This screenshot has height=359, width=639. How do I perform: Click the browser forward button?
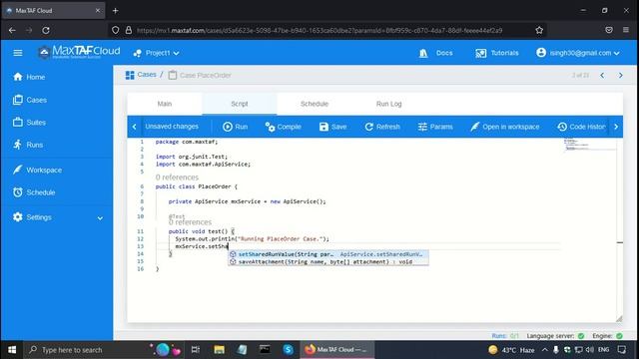(29, 30)
